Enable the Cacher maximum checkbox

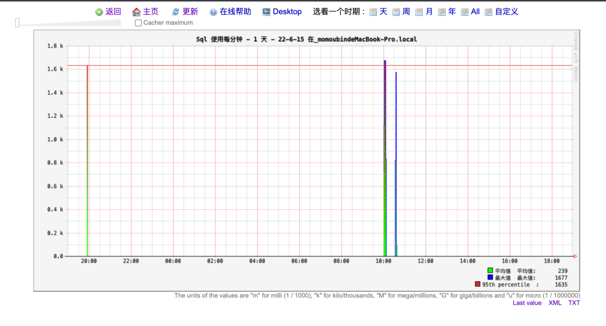pyautogui.click(x=138, y=23)
